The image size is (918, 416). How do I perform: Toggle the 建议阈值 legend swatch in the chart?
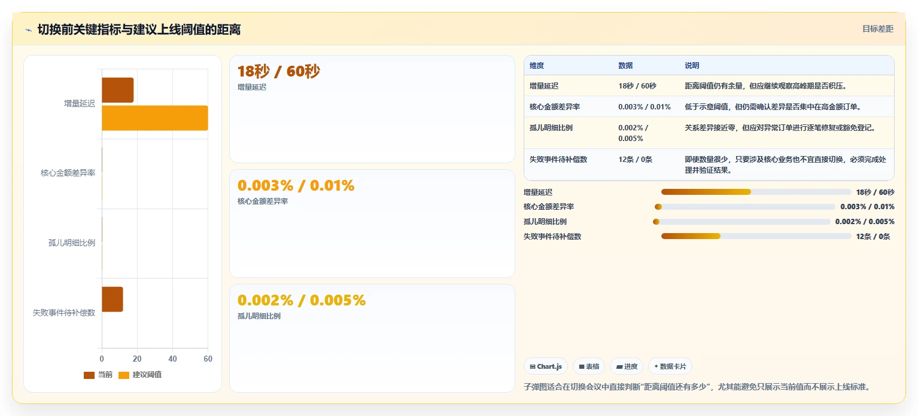click(x=124, y=375)
